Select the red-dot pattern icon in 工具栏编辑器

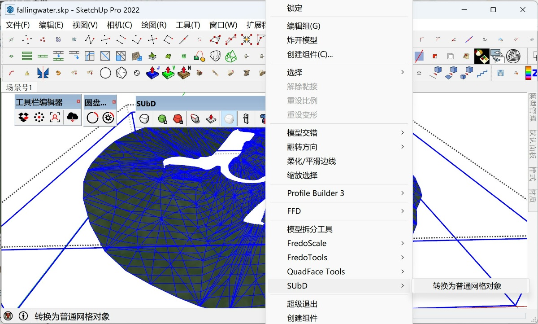[39, 118]
